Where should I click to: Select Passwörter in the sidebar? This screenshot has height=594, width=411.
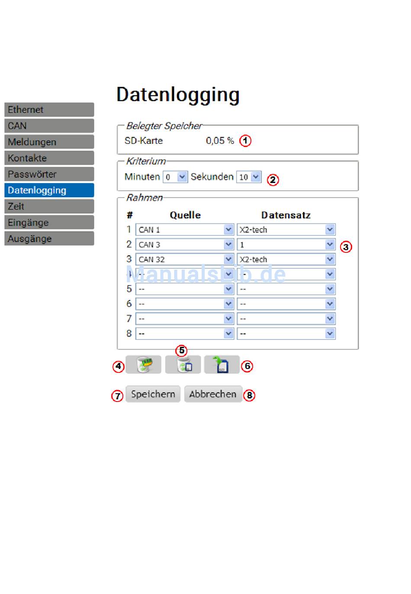49,174
